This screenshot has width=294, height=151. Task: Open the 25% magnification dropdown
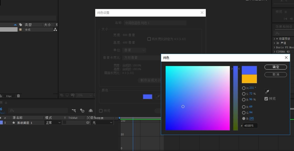(84, 95)
